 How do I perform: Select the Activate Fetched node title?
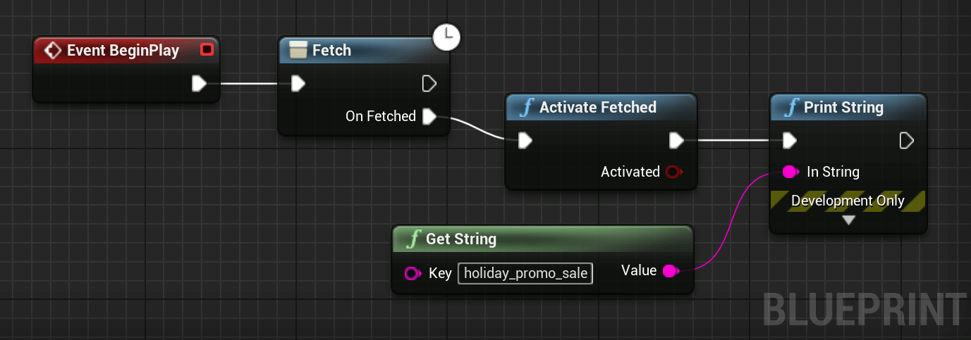pyautogui.click(x=598, y=108)
